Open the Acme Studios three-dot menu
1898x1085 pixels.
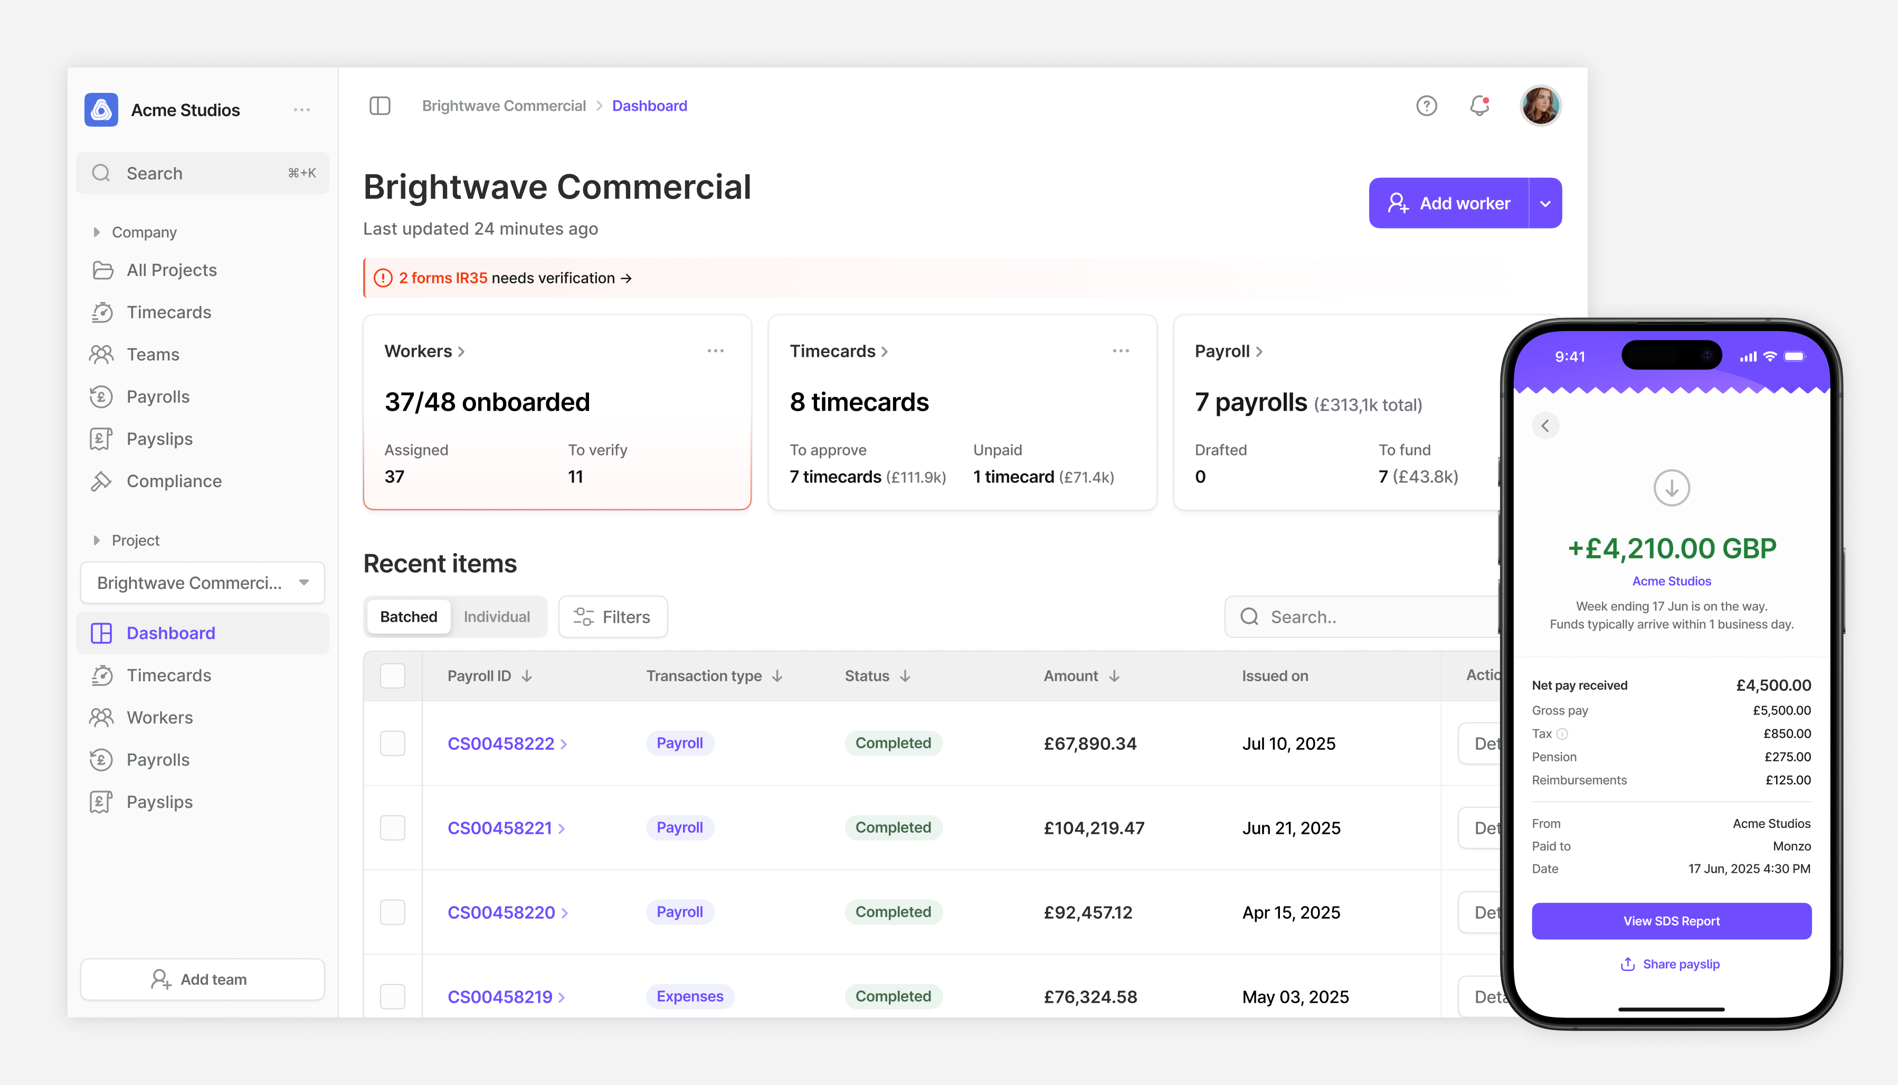(x=302, y=110)
